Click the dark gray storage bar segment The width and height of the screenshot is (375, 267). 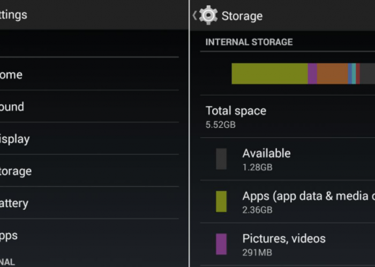coord(367,74)
